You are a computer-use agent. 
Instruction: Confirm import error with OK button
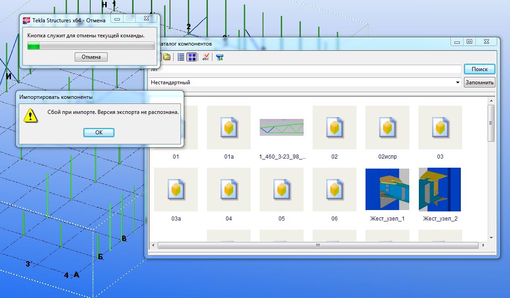click(x=99, y=133)
